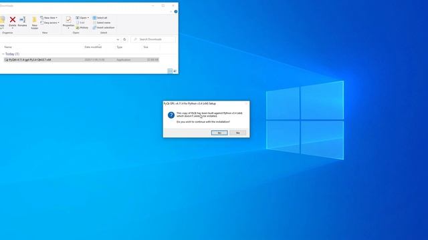Switch to large icons view in Explorer's bottom corner
The height and width of the screenshot is (240, 428).
pyautogui.click(x=175, y=71)
